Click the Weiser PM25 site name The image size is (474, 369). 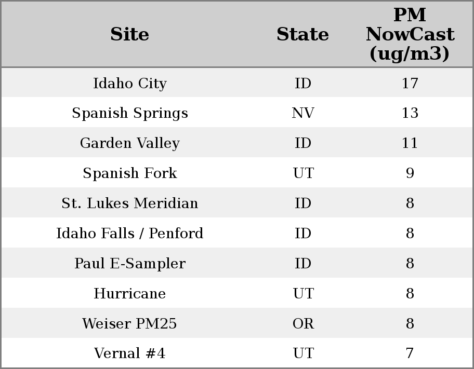click(x=129, y=324)
